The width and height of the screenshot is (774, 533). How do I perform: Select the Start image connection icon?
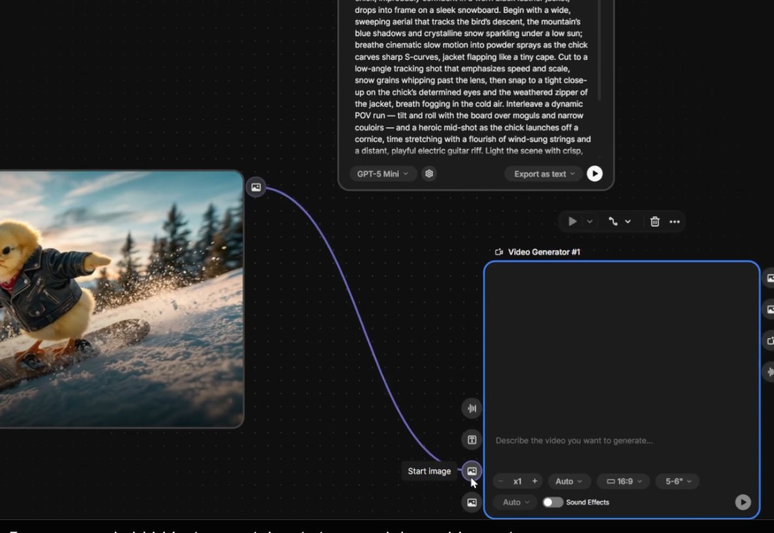(x=471, y=470)
